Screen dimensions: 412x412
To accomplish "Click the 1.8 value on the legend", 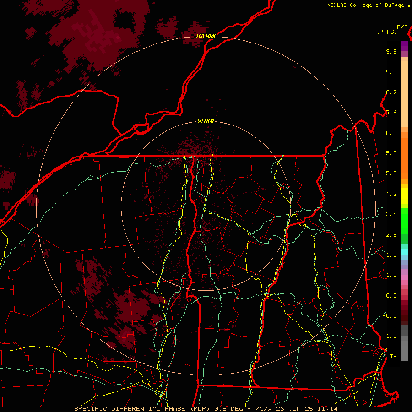I will click(391, 255).
